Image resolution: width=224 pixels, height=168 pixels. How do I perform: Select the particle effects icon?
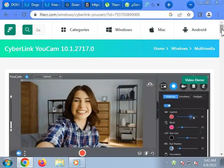click(183, 86)
